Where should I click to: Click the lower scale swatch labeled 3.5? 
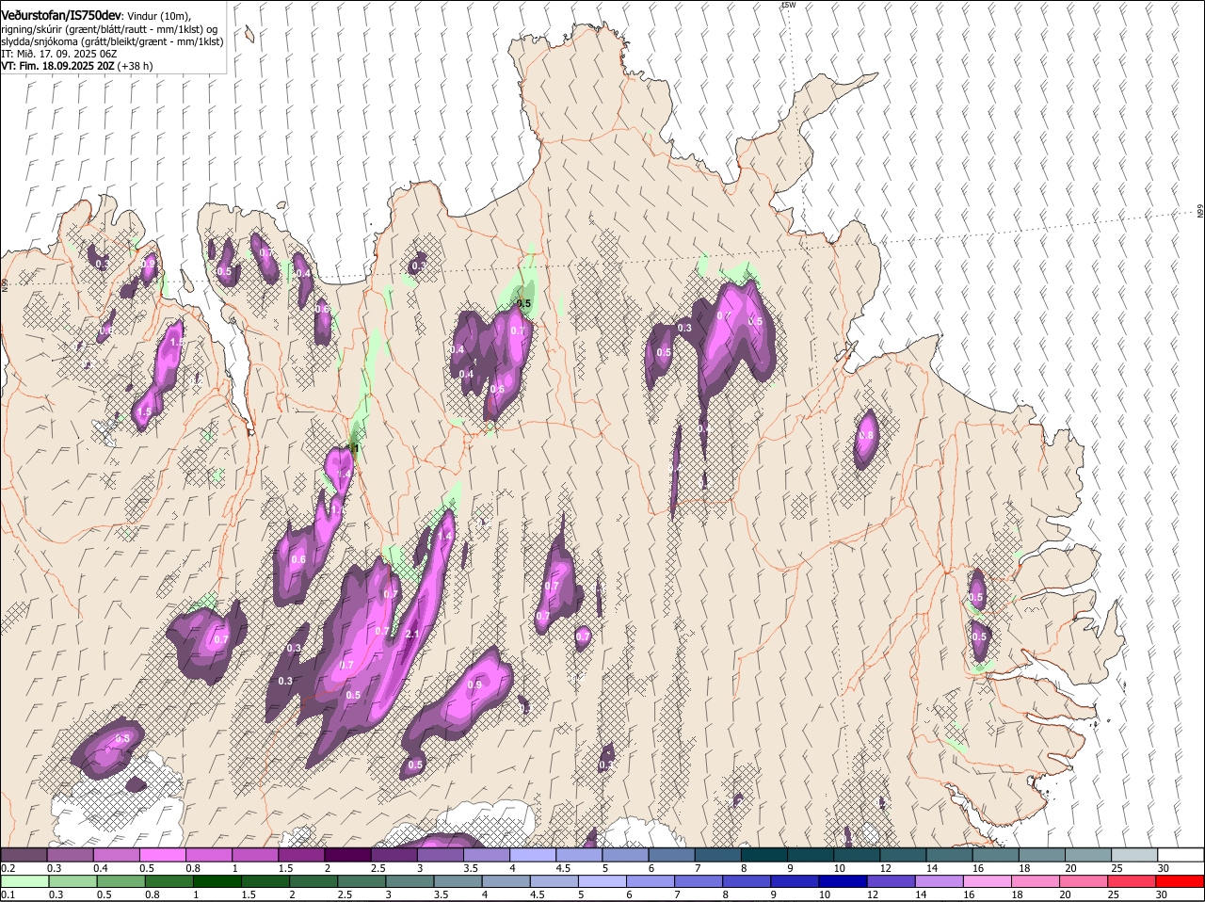coord(458,881)
